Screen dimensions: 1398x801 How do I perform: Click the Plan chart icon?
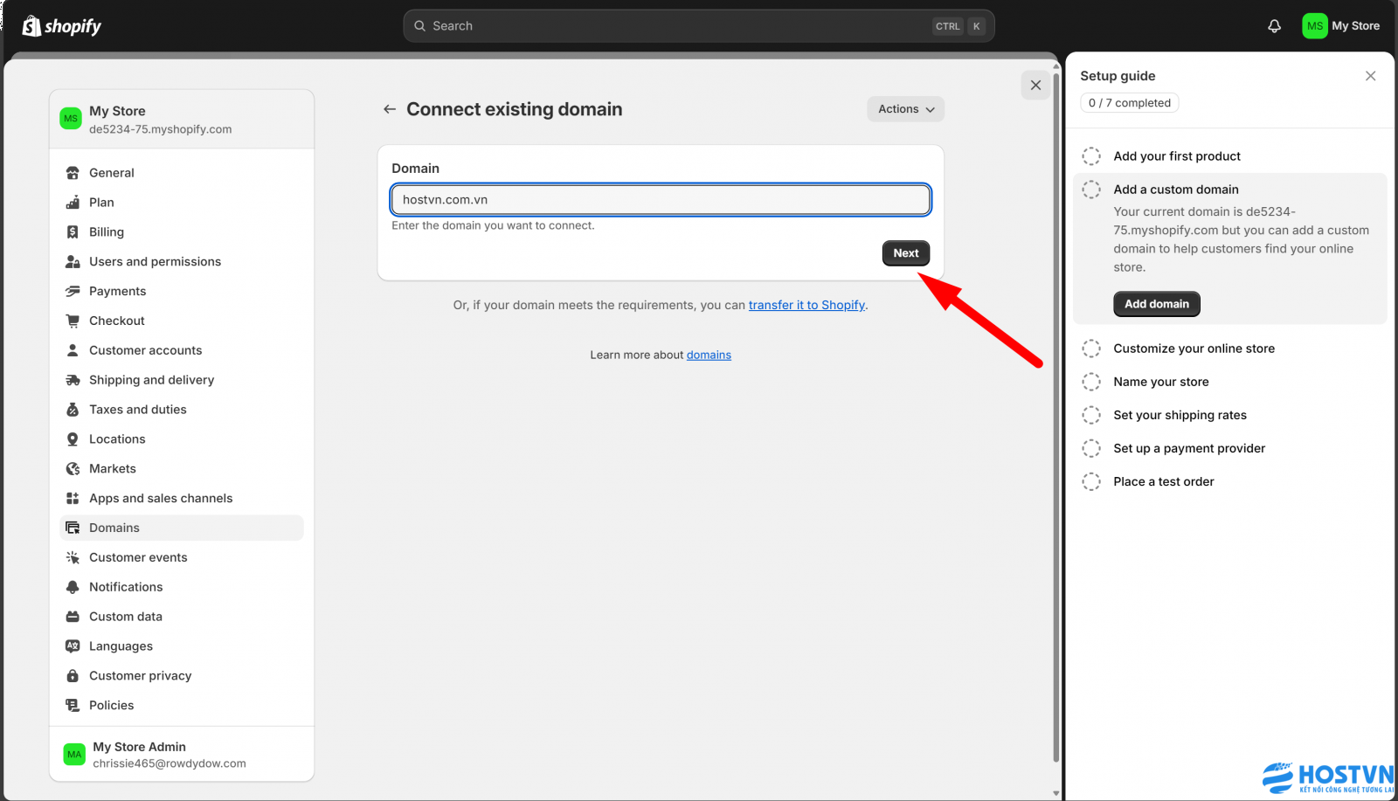(x=73, y=203)
